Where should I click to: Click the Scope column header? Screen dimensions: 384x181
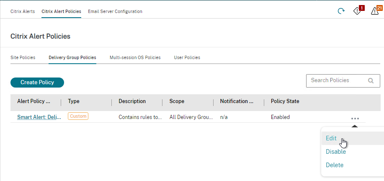(x=177, y=101)
